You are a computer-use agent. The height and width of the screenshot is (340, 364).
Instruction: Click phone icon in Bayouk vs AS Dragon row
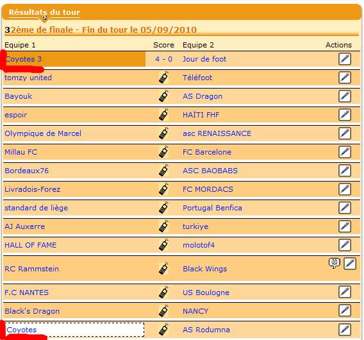[163, 96]
